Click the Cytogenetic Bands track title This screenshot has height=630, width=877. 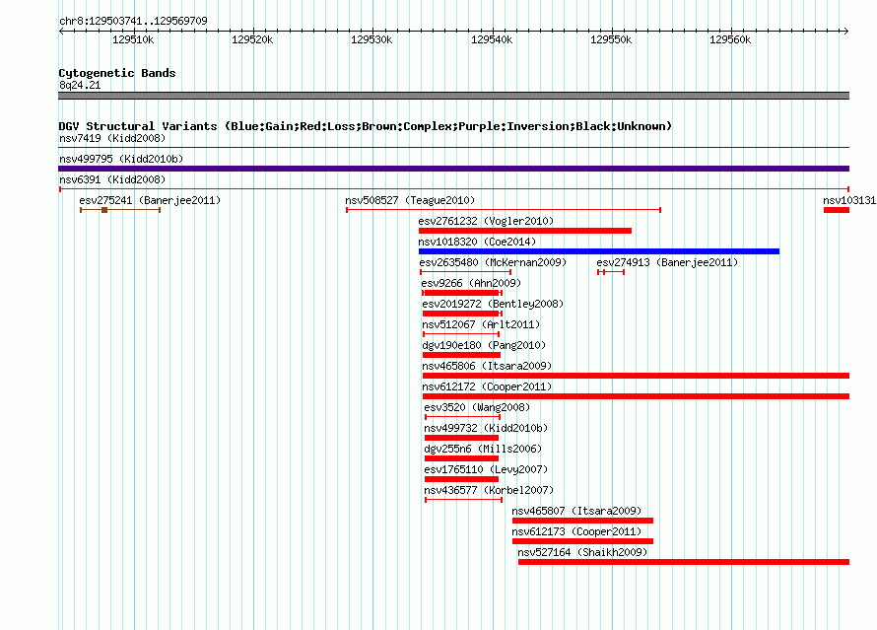click(117, 73)
